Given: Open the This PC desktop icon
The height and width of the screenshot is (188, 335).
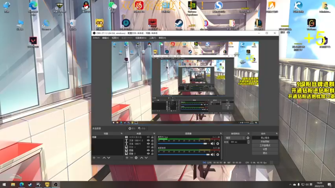Looking at the screenshot, I should pyautogui.click(x=20, y=24).
